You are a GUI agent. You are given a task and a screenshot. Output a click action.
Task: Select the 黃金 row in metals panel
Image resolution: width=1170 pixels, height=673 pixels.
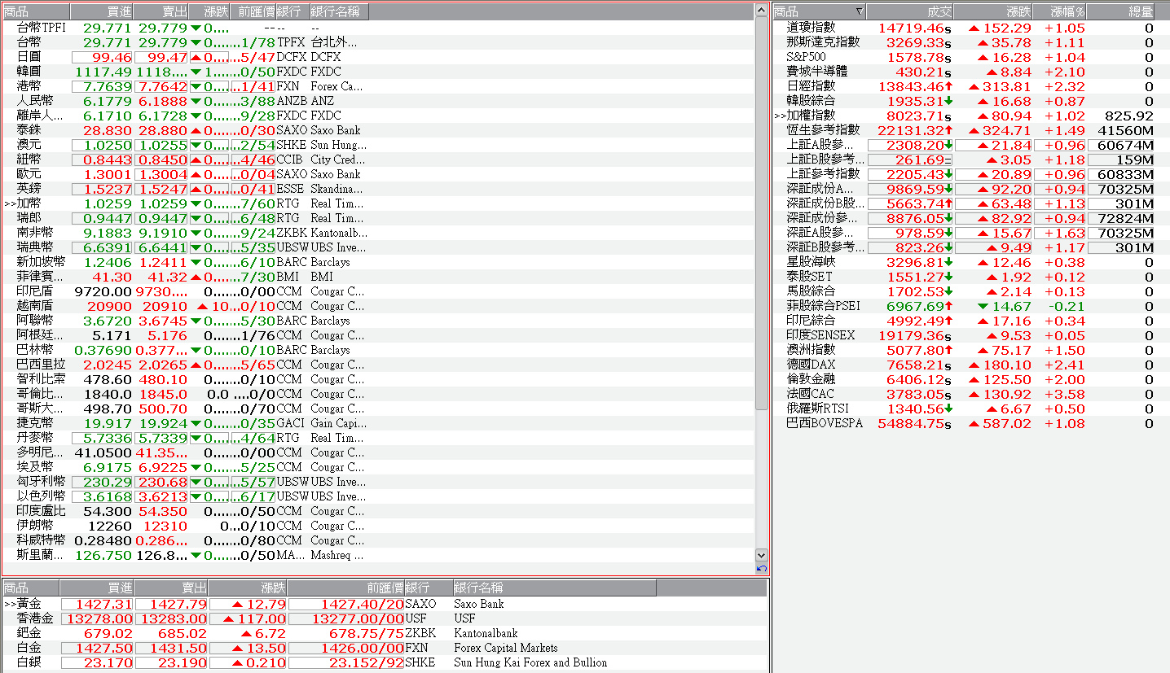[x=385, y=604]
